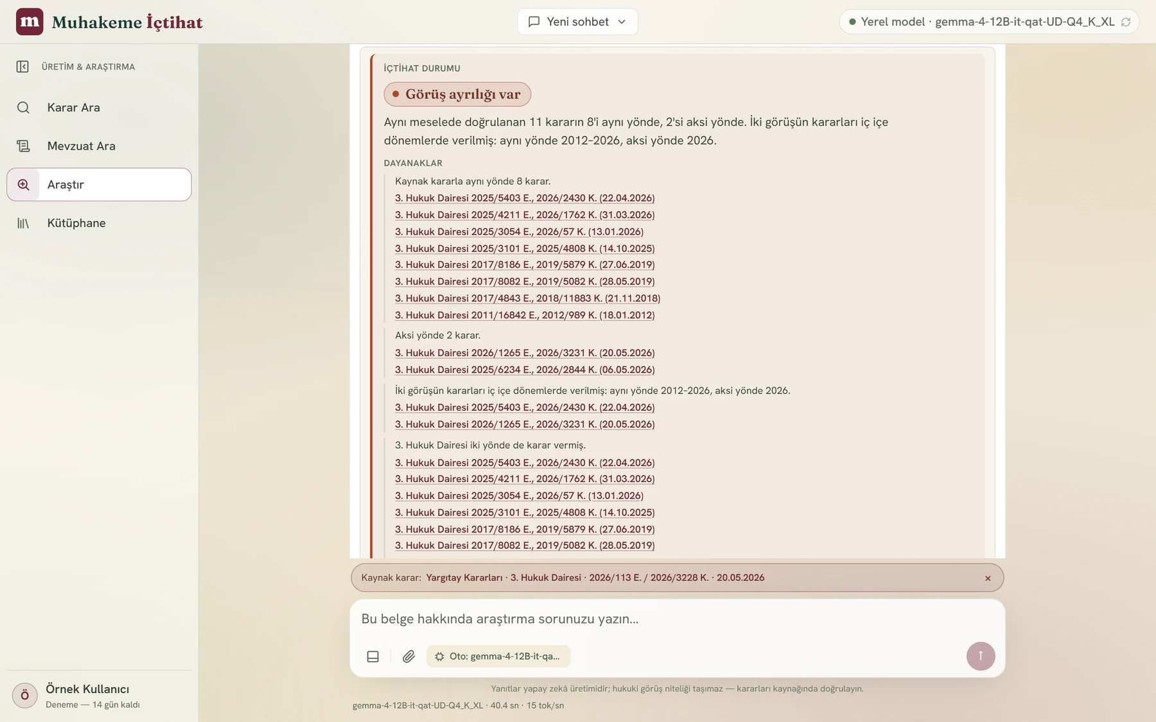The width and height of the screenshot is (1156, 722).
Task: Refresh the local model status icon
Action: pos(1126,22)
